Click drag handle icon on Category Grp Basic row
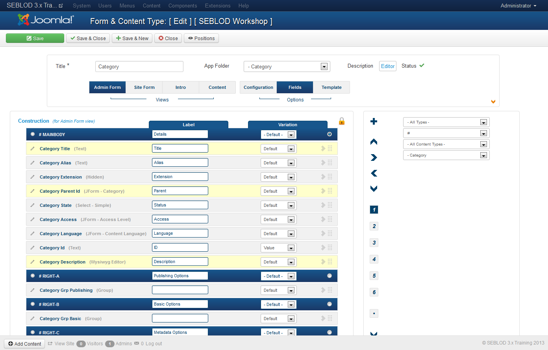 330,318
